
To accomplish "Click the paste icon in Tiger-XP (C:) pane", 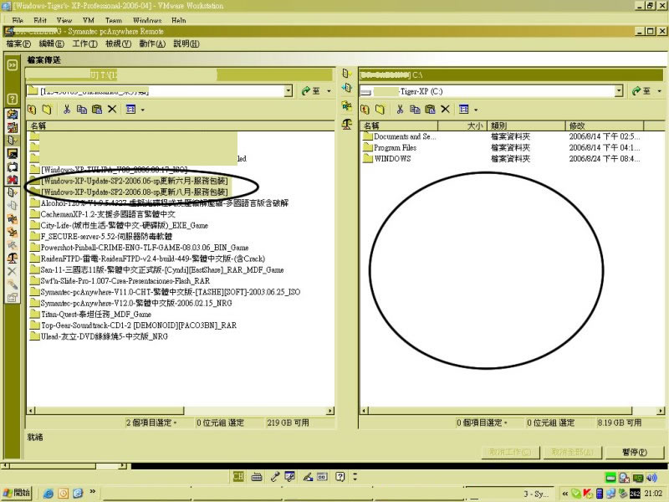I will [x=430, y=110].
